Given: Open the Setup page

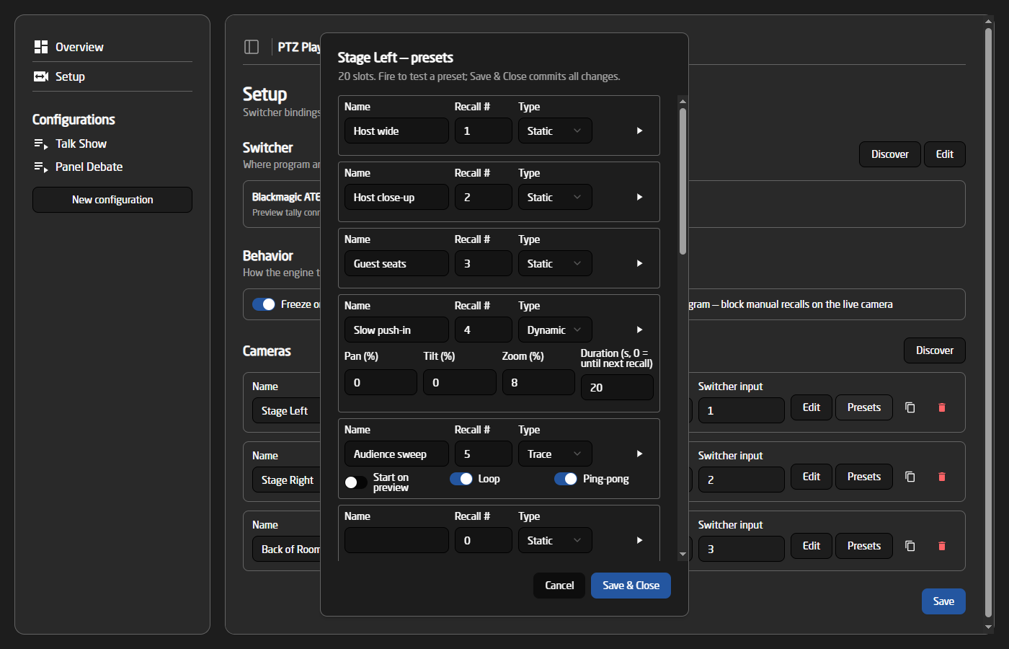Looking at the screenshot, I should click(112, 76).
